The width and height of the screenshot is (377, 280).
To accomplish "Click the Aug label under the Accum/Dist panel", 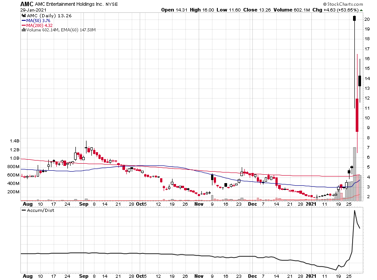I will [27, 276].
